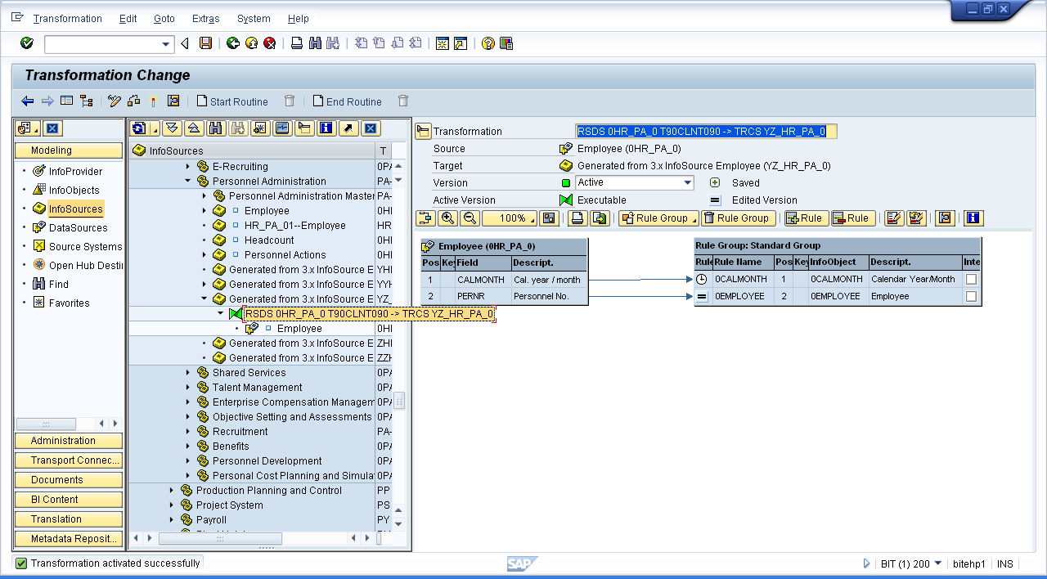This screenshot has width=1047, height=579.
Task: Collapse the Personnel Administration tree node
Action: click(188, 181)
